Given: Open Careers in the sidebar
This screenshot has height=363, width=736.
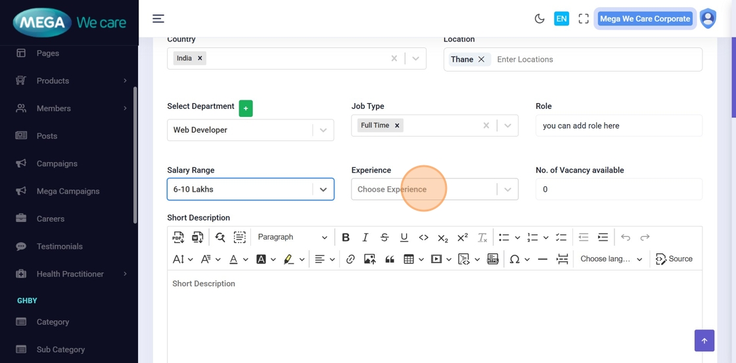Looking at the screenshot, I should (51, 219).
